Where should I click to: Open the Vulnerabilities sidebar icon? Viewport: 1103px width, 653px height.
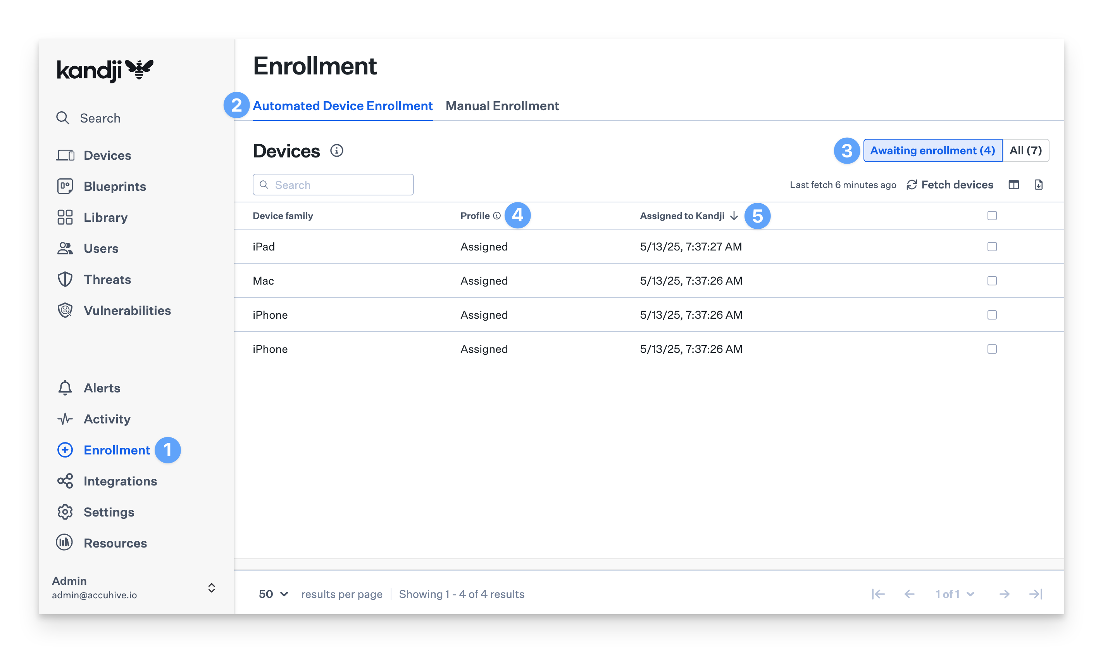point(65,310)
